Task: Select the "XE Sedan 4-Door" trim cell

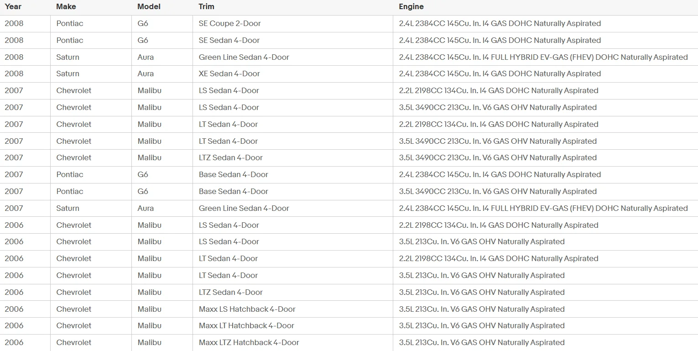Action: 229,73
